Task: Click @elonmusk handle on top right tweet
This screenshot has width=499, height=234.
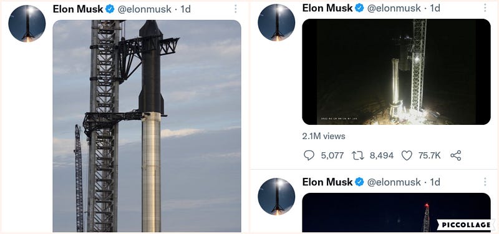Action: 394,8
